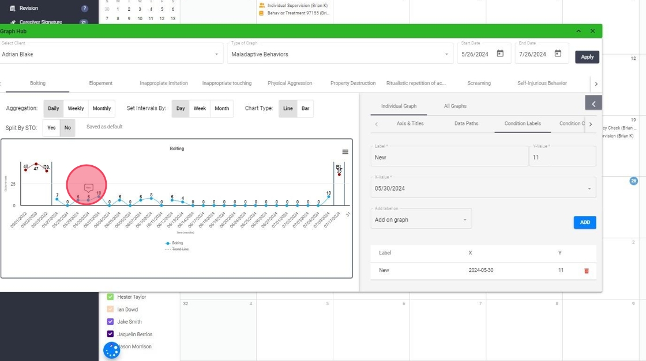
Task: Expand the Select Client dropdown
Action: pos(217,55)
